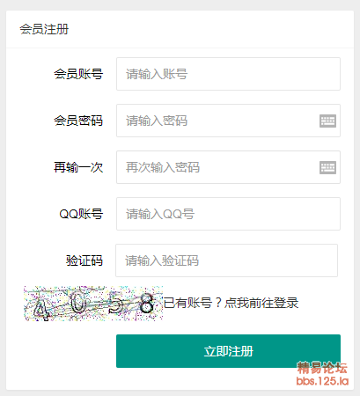Click the 请输入QQ号 input box
Image resolution: width=360 pixels, height=396 pixels.
coord(228,214)
